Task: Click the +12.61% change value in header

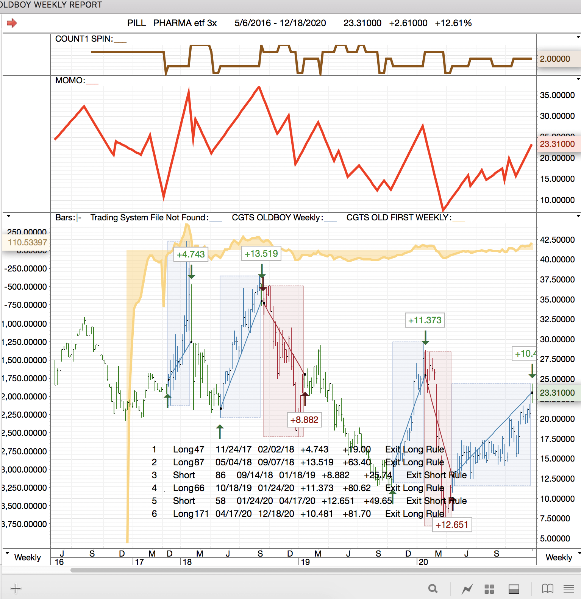Action: pyautogui.click(x=453, y=23)
